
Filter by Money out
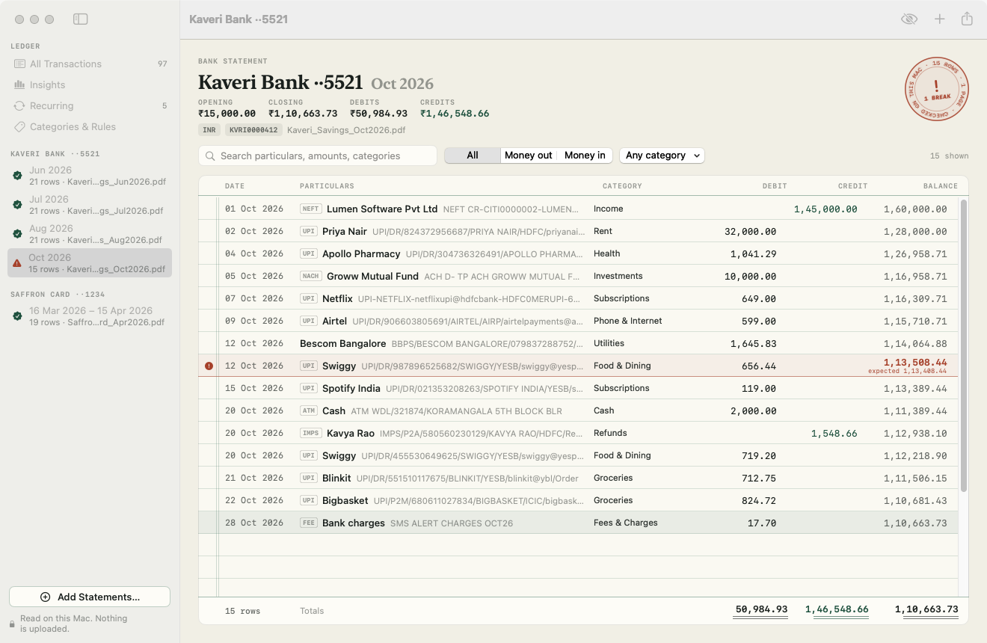pos(528,156)
